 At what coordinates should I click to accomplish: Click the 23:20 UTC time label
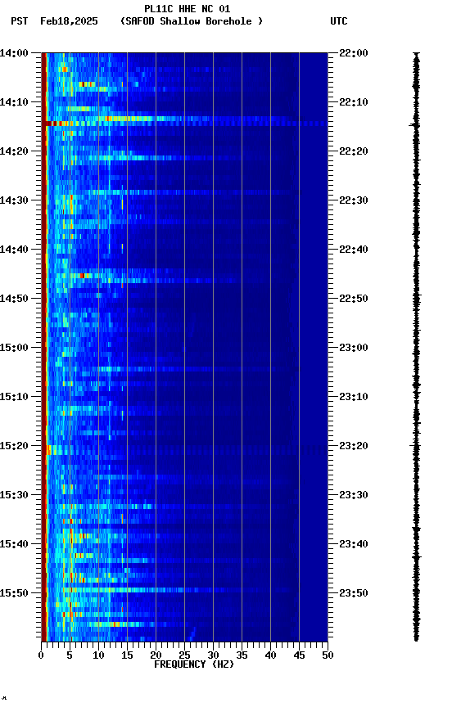pos(354,447)
